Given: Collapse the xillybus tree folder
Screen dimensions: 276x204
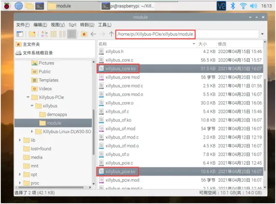Looking at the screenshot, I should tap(32, 106).
